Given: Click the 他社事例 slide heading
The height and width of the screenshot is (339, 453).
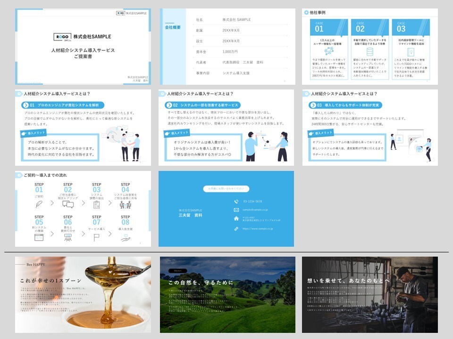Looking at the screenshot, I should (x=318, y=13).
